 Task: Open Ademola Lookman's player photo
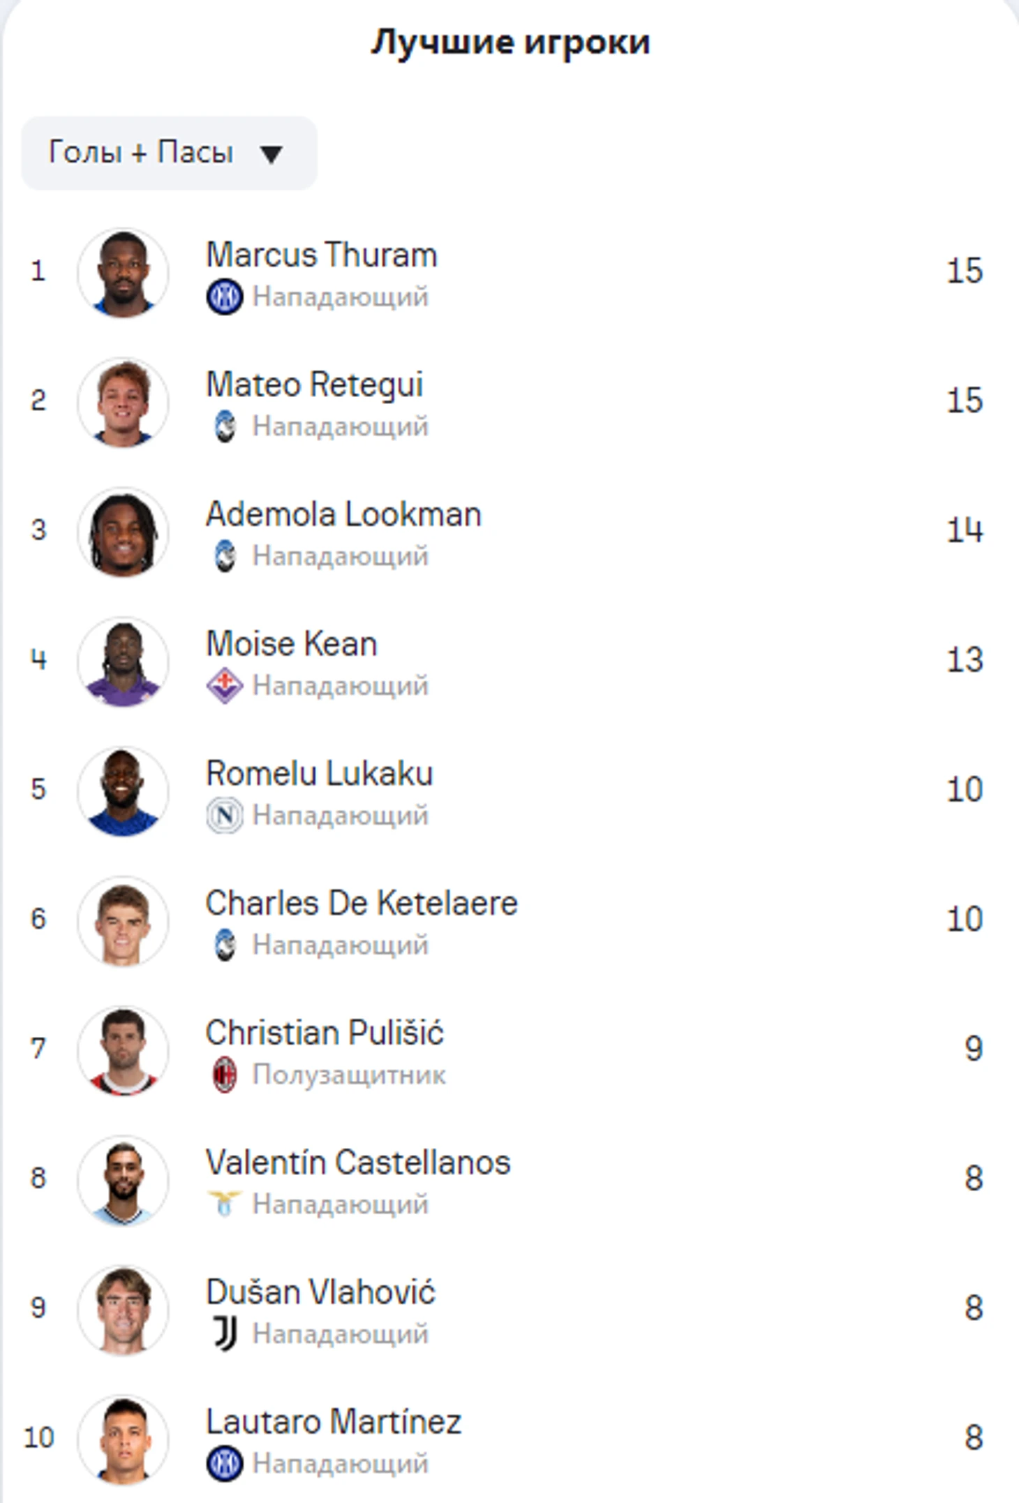click(x=123, y=532)
